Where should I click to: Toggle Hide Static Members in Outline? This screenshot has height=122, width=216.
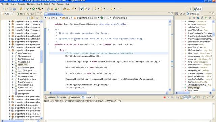click(202, 18)
